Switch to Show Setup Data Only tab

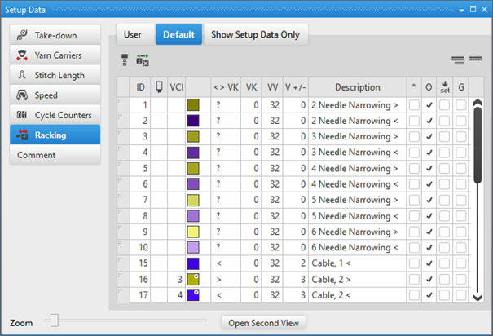click(255, 34)
